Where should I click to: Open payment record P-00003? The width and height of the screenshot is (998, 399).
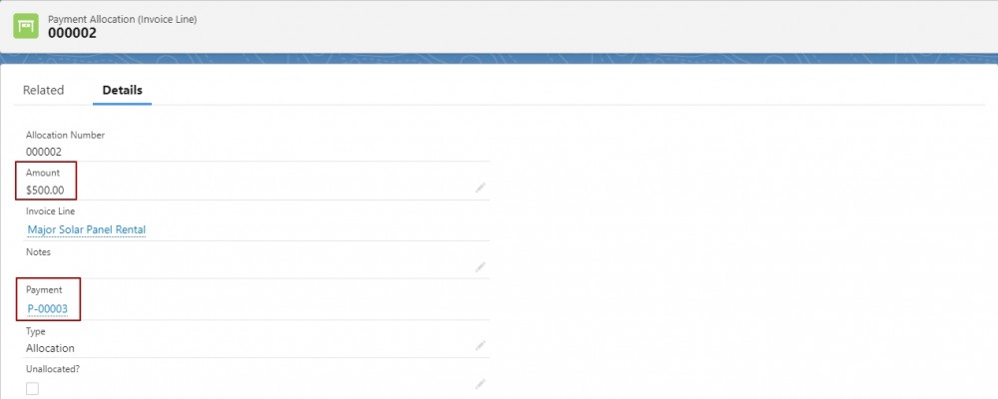(47, 309)
